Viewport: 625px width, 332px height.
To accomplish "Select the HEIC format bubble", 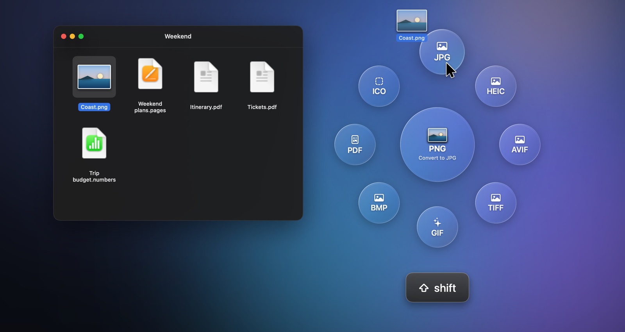I will point(496,86).
